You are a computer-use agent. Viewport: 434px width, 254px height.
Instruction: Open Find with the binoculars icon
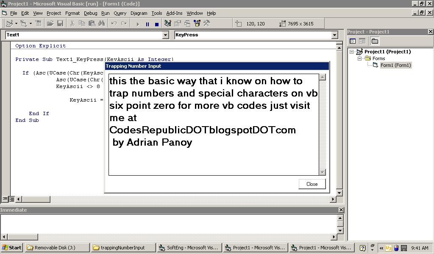pyautogui.click(x=102, y=23)
